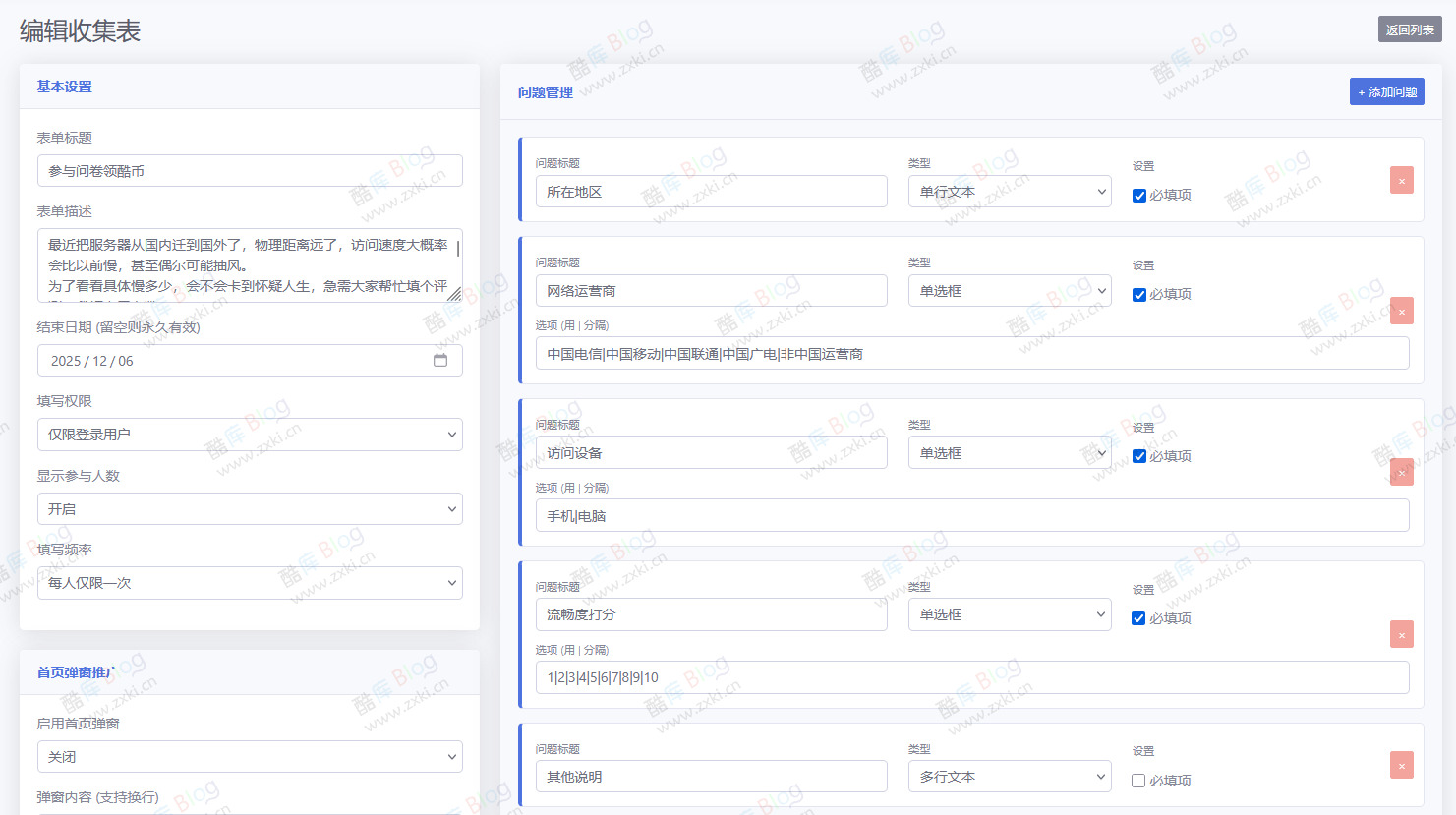Uncheck 必填项 for 流畅度打分
This screenshot has height=815, width=1456.
coord(1138,618)
